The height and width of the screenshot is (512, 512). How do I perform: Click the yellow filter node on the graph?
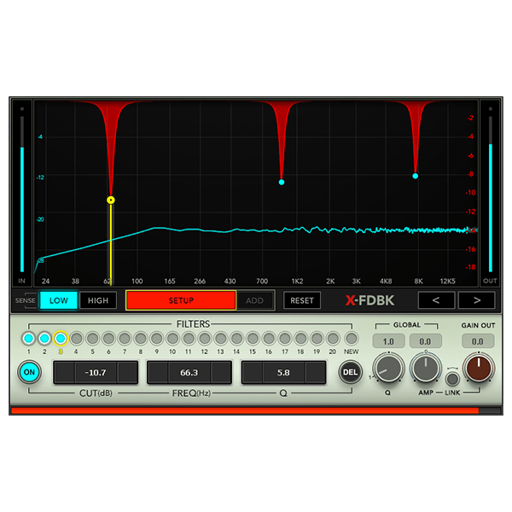coord(111,200)
